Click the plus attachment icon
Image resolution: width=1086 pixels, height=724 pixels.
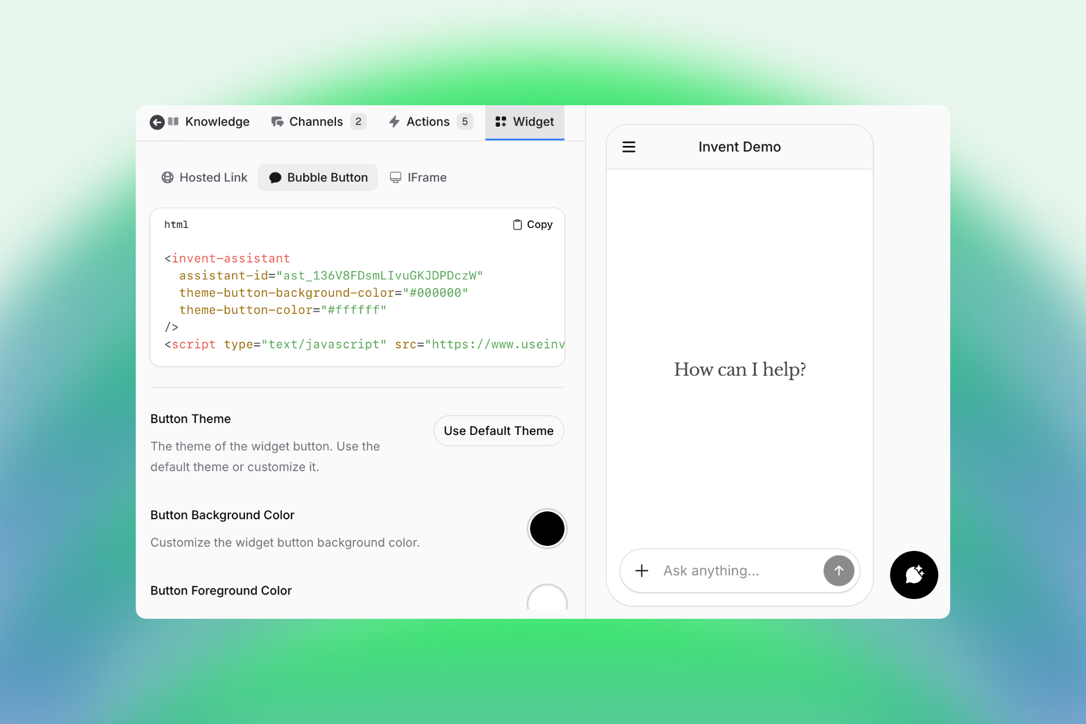pyautogui.click(x=641, y=571)
